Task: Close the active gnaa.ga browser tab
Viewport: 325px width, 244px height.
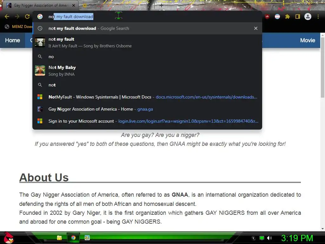Action: [x=74, y=5]
